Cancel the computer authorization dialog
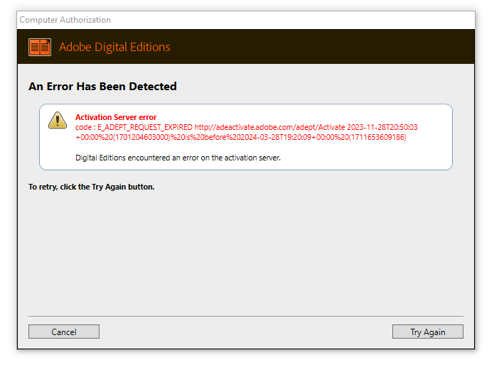The height and width of the screenshot is (372, 504). pos(64,332)
